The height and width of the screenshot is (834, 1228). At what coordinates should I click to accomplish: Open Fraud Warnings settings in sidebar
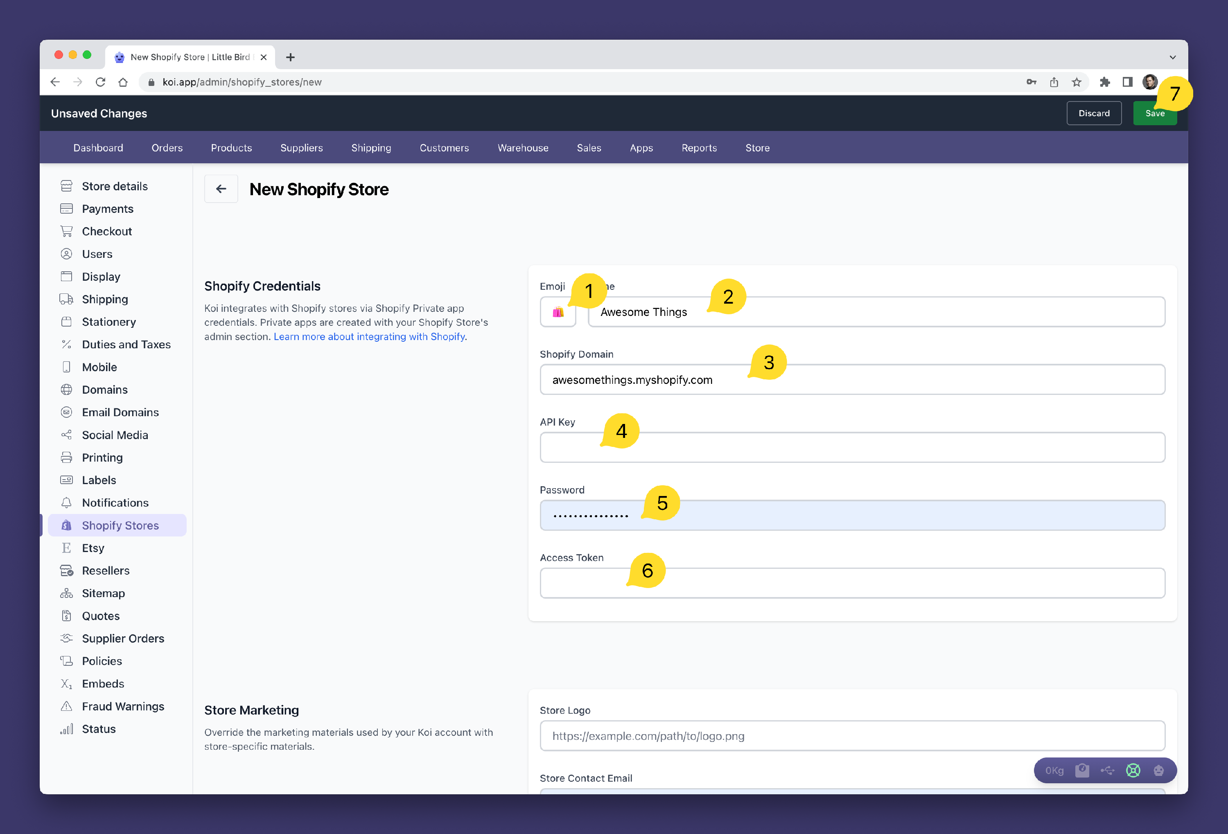tap(122, 706)
